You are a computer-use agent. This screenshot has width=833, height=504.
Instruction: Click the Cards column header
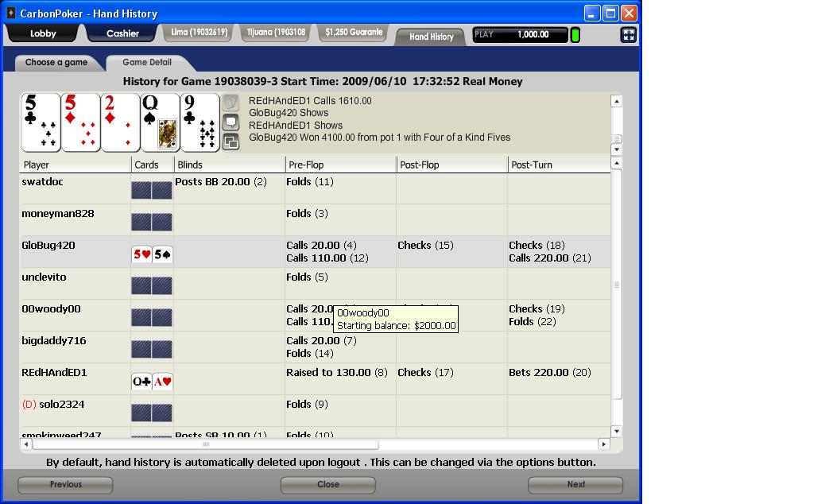[153, 165]
